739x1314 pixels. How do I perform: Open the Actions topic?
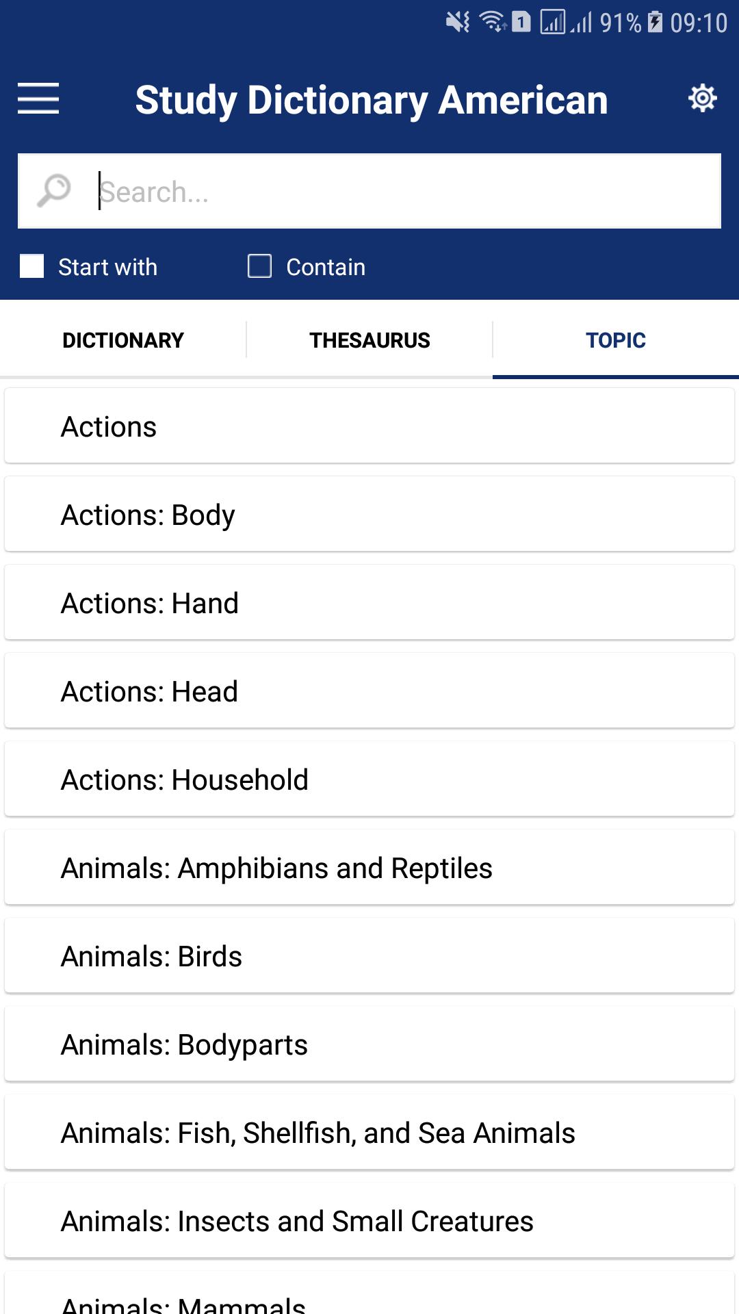pyautogui.click(x=369, y=426)
